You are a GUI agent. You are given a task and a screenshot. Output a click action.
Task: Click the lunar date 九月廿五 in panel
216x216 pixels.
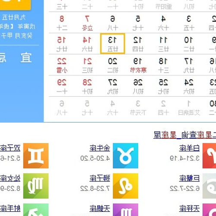tap(14, 17)
